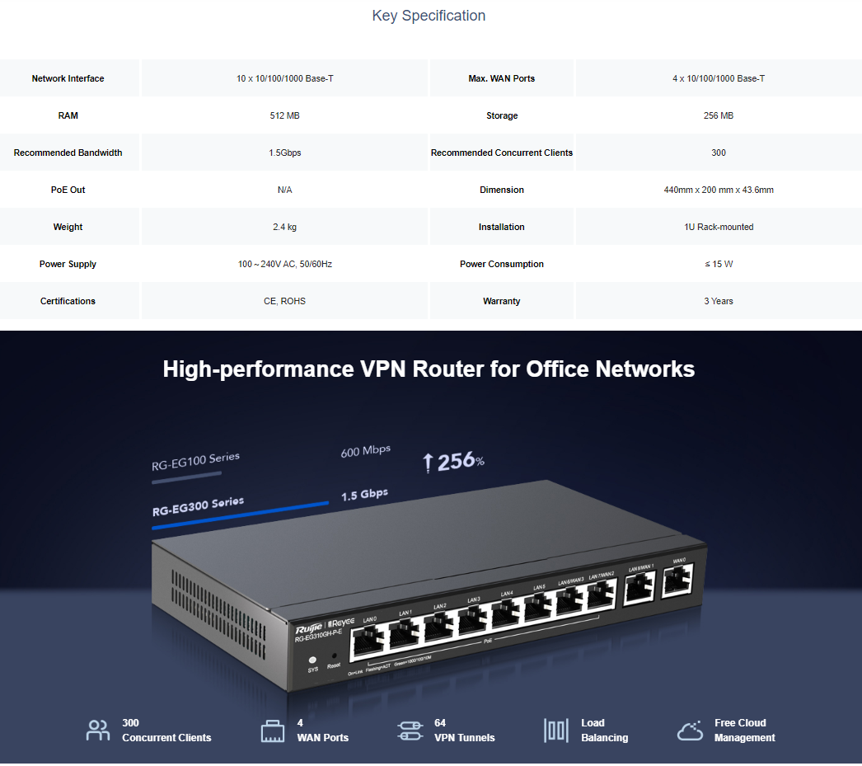Image resolution: width=862 pixels, height=766 pixels.
Task: Click the Free Cloud Management text
Action: pos(744,731)
